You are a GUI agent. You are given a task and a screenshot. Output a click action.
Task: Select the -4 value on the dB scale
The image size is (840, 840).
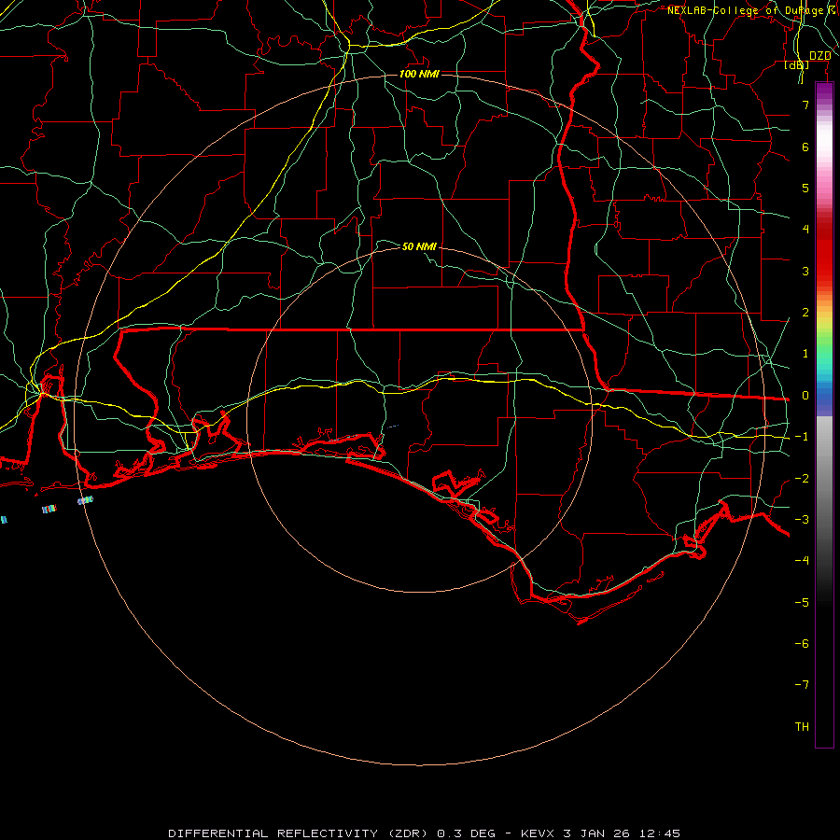coord(802,560)
